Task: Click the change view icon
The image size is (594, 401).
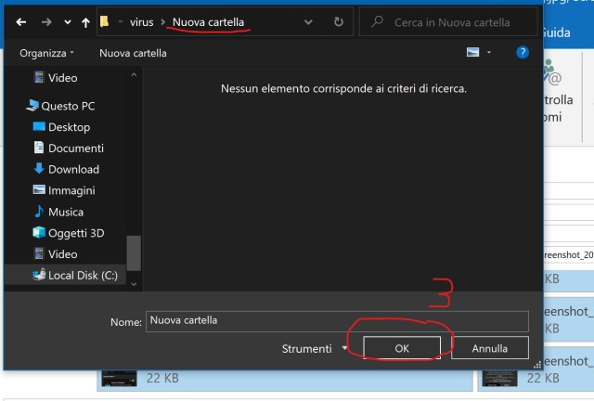Action: point(474,53)
